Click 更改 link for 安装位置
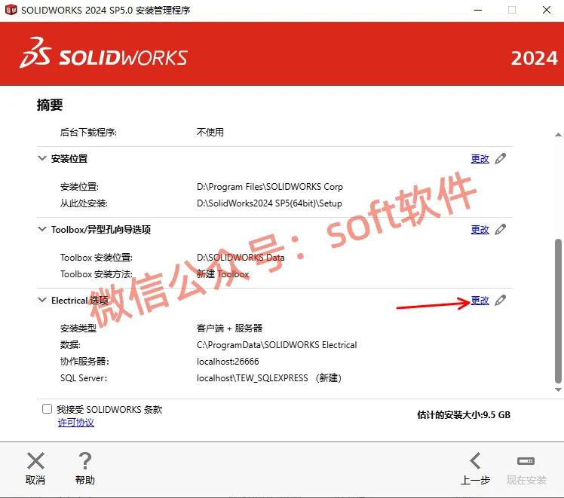 [x=480, y=158]
